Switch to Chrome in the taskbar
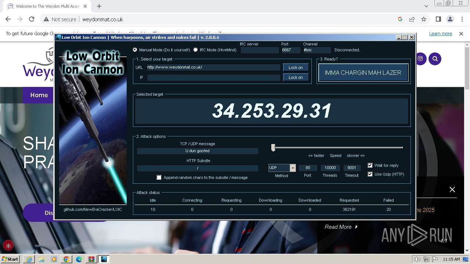Screen dimensions: 470x264 [x=66, y=259]
